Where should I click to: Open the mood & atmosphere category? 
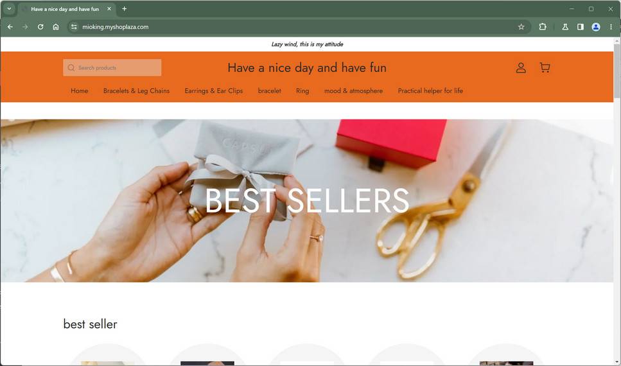point(353,91)
